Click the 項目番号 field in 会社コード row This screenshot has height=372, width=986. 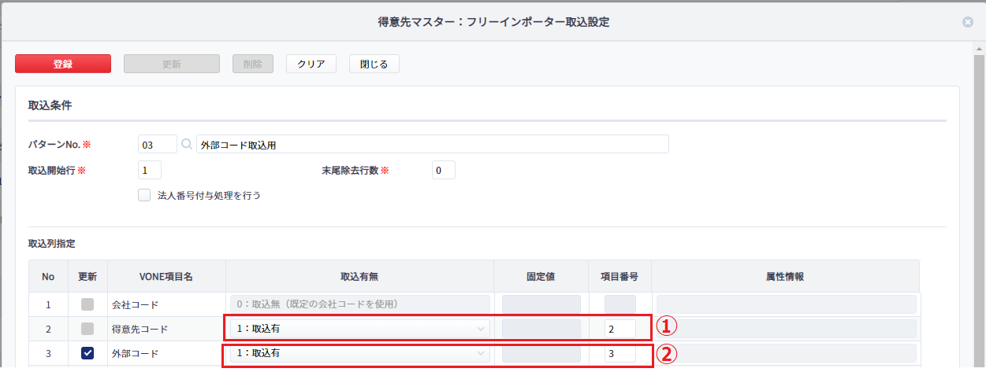click(x=620, y=304)
